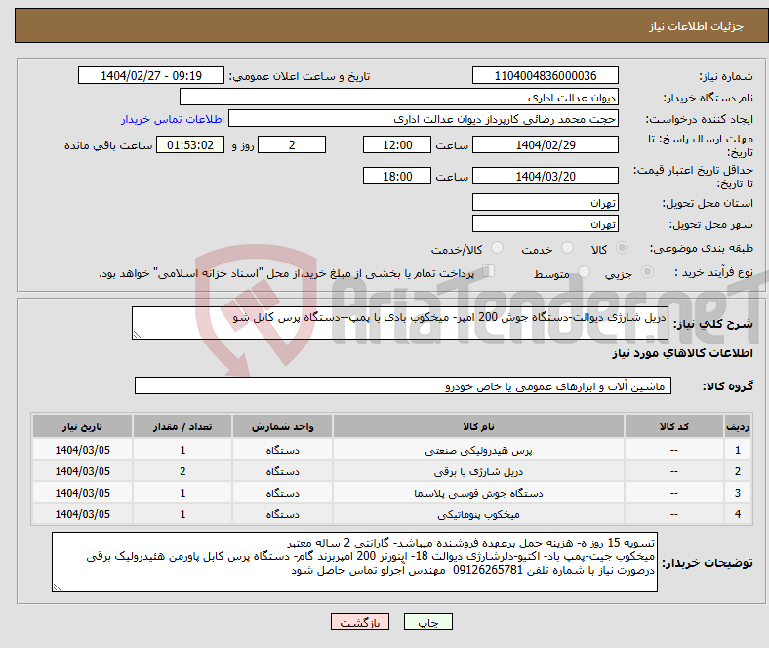
Task: Click the شماره نیاز field 1104004836000036
Action: click(x=546, y=75)
